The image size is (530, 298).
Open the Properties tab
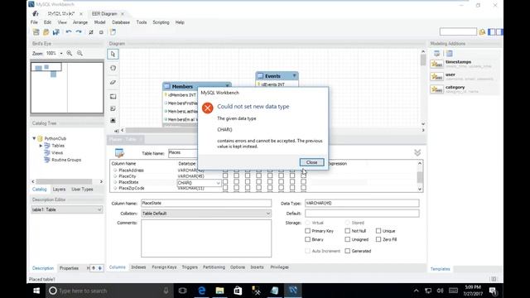[69, 268]
